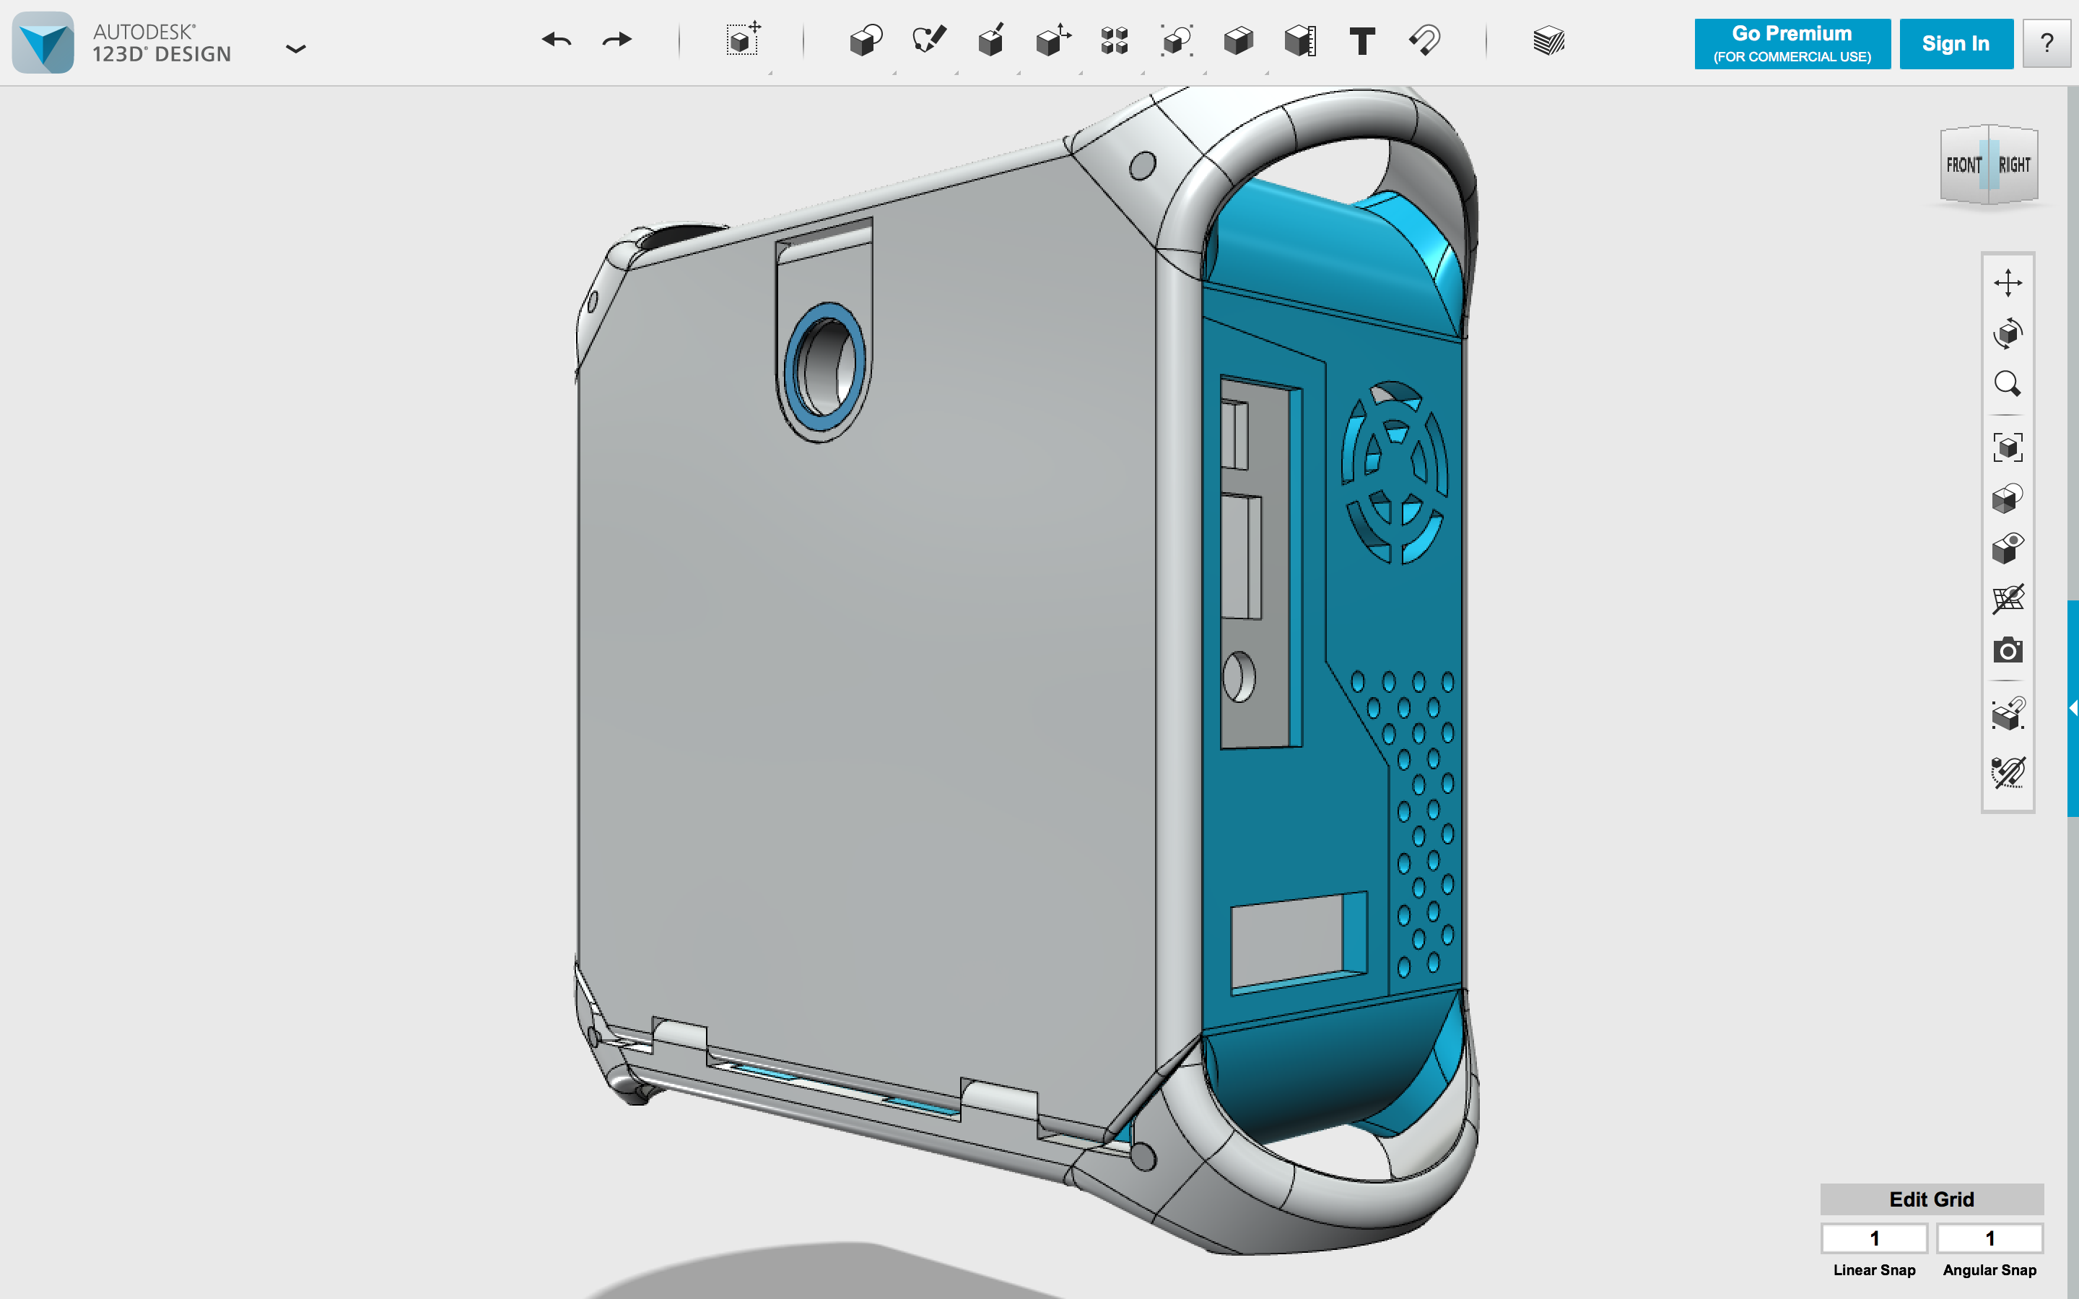Select the Text tool

pyautogui.click(x=1361, y=40)
